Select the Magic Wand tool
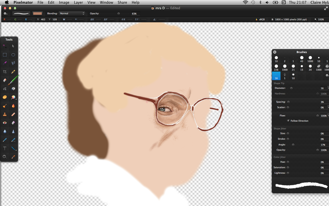Screen dimensions: 329x206 (x=5, y=46)
